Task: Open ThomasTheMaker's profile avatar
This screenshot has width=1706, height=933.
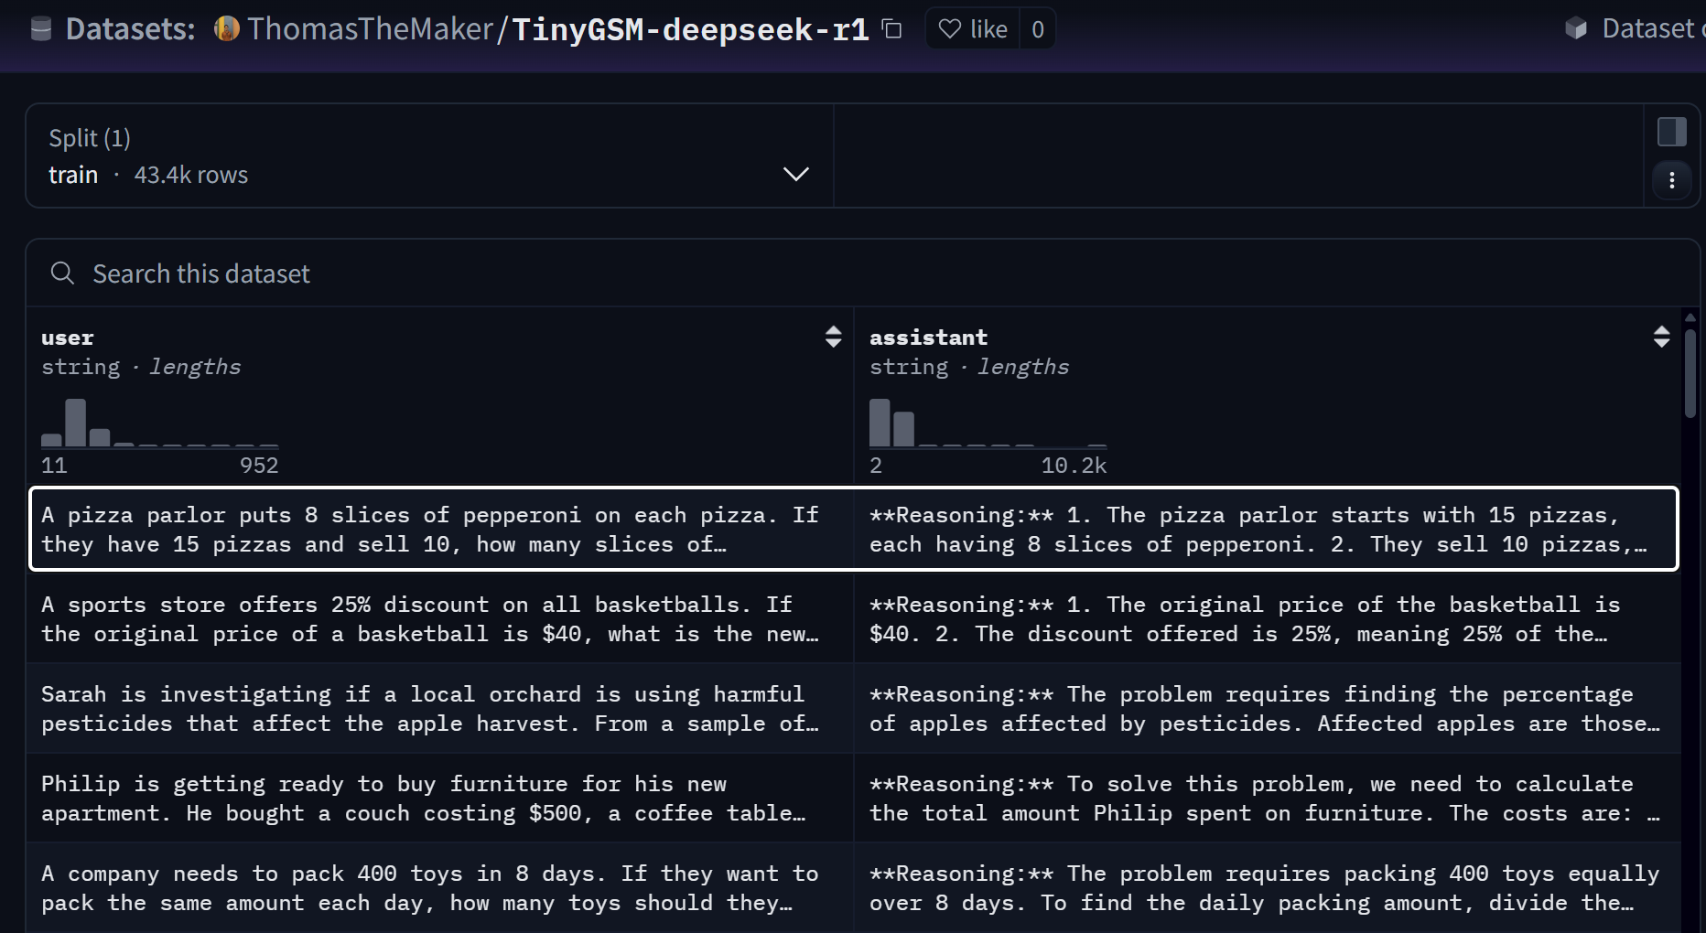Action: click(225, 28)
